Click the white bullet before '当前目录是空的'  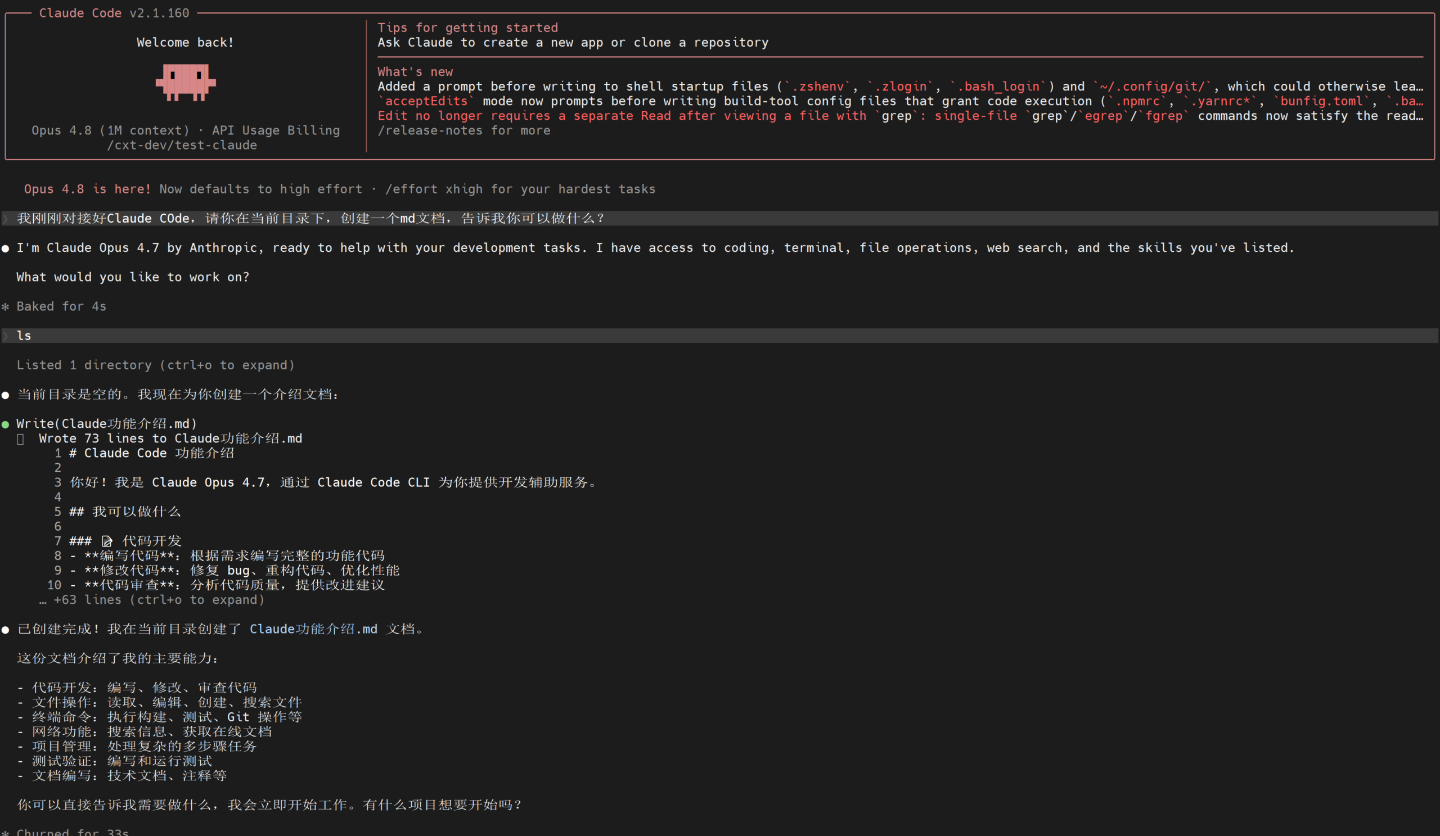coord(6,395)
